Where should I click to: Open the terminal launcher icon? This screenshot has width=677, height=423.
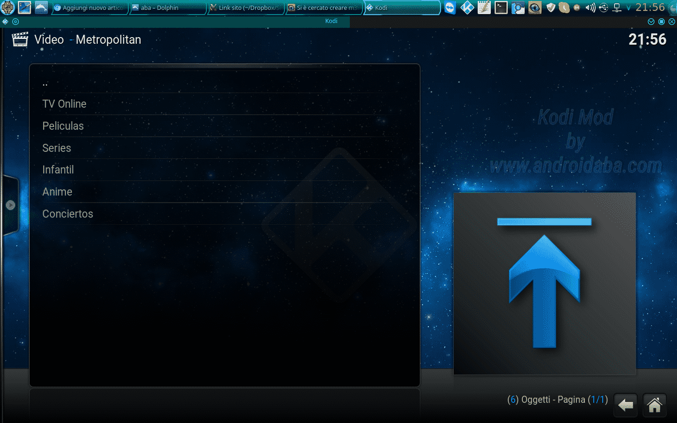(501, 8)
